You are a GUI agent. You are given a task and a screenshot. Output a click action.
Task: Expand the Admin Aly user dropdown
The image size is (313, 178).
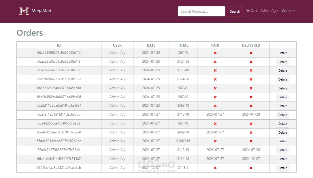[269, 11]
